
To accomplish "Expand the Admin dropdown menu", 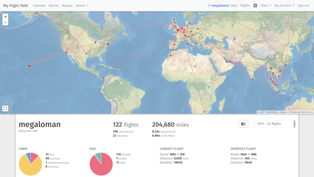I will coord(82,6).
